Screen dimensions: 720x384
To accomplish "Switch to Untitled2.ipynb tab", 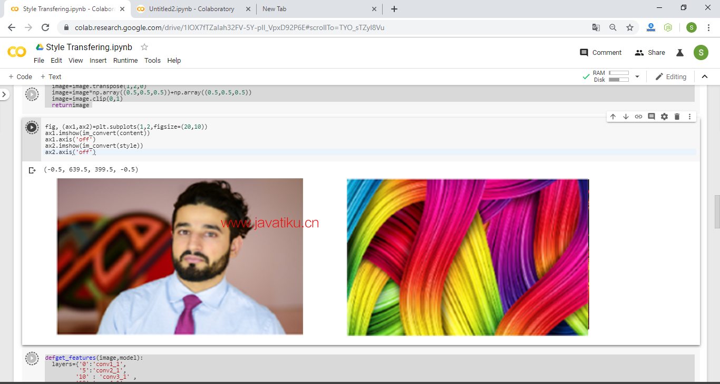I will pyautogui.click(x=191, y=9).
